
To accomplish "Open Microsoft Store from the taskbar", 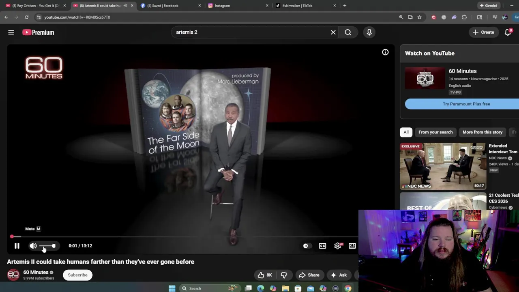I will (298, 288).
